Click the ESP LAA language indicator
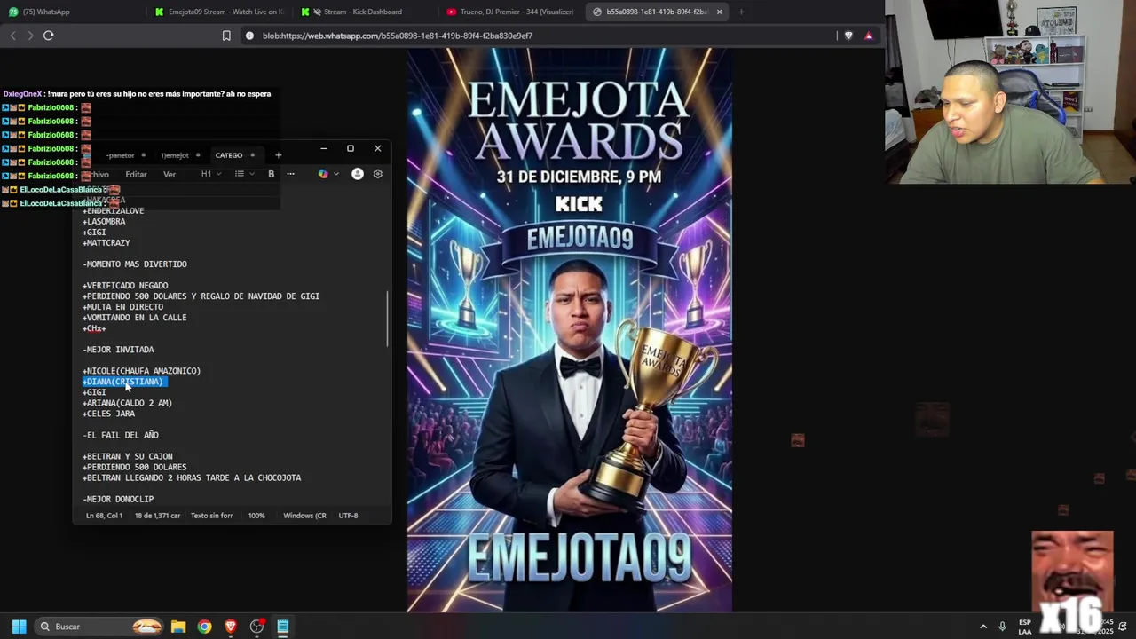 (1025, 627)
